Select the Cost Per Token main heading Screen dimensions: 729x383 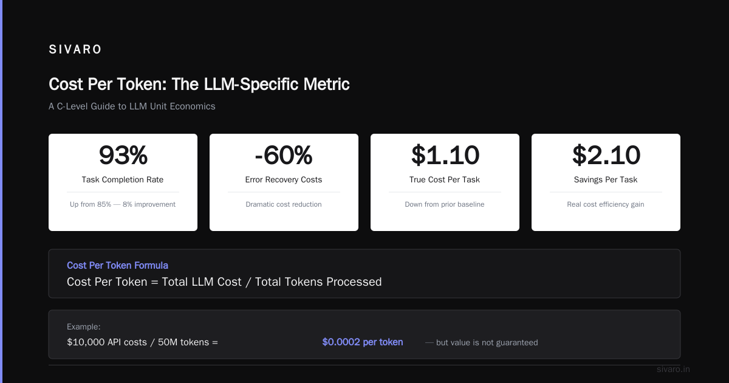(x=199, y=84)
